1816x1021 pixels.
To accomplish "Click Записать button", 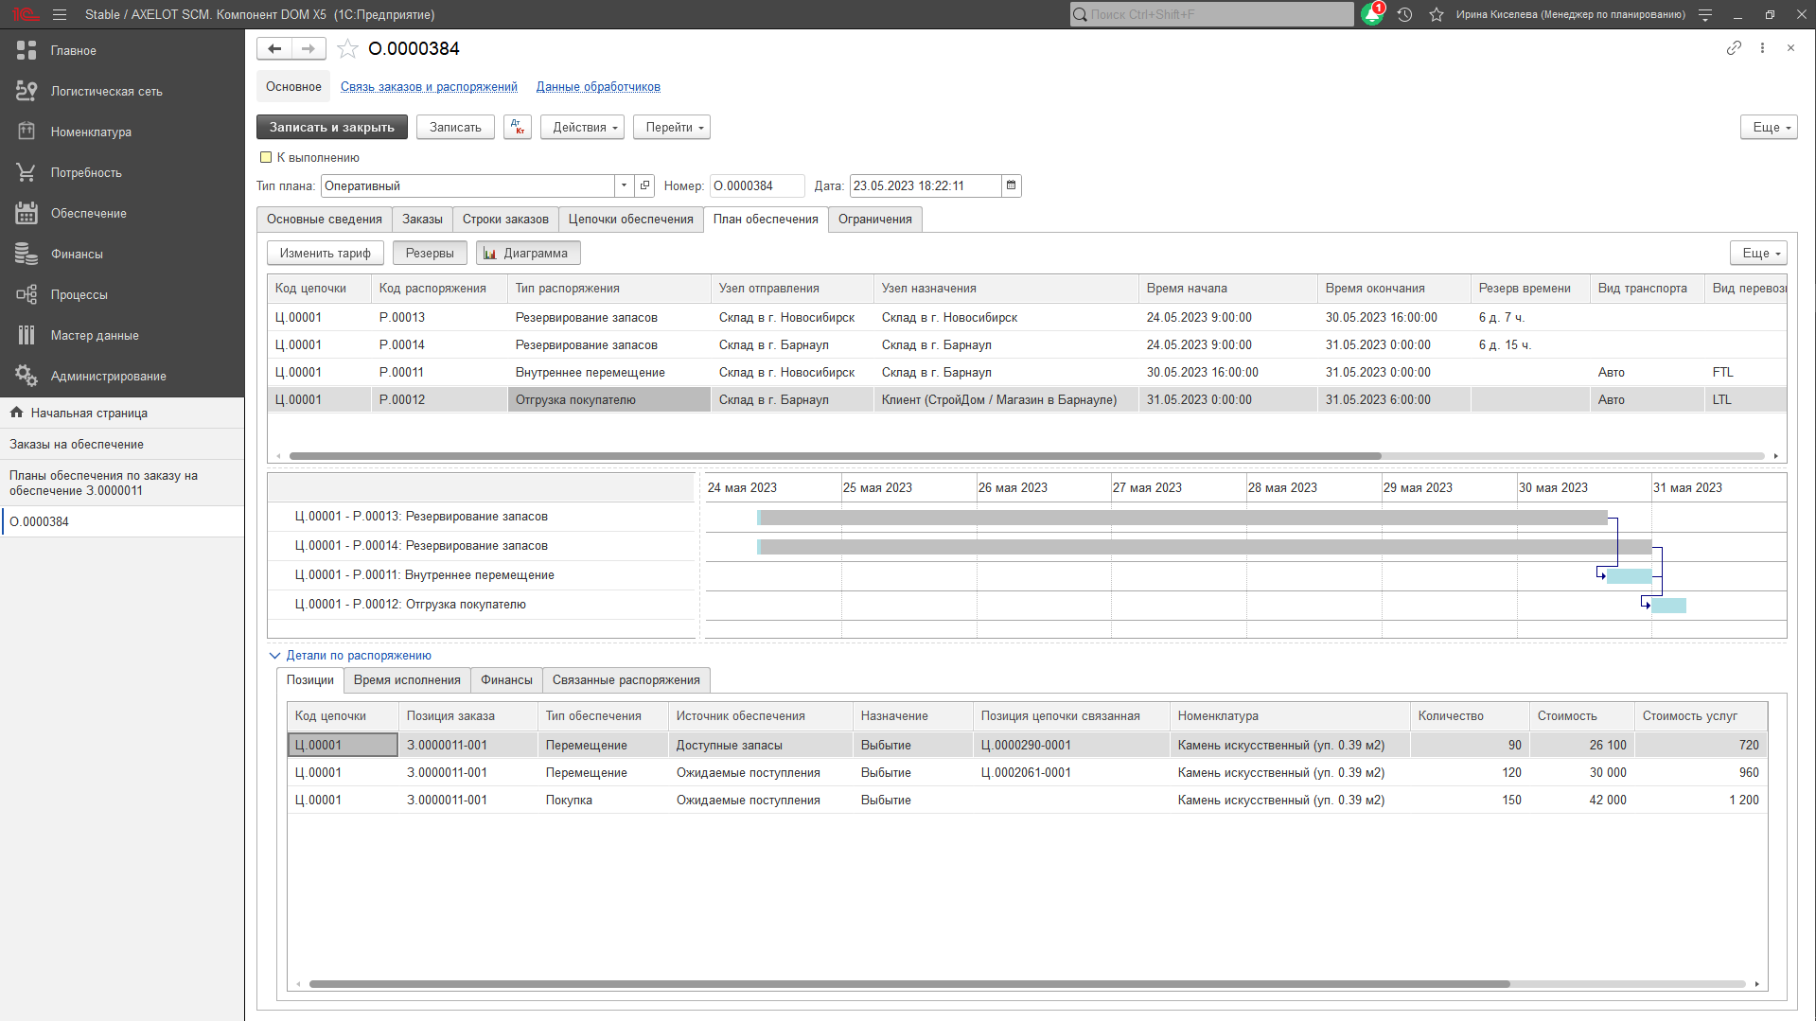I will click(455, 127).
